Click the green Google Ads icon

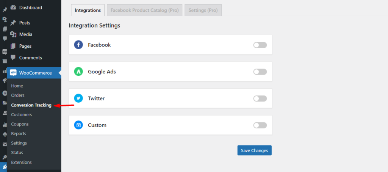pyautogui.click(x=78, y=72)
